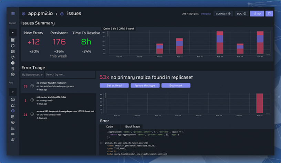Click the Feb 14 bar in summary chart
The image size is (281, 163).
179,46
